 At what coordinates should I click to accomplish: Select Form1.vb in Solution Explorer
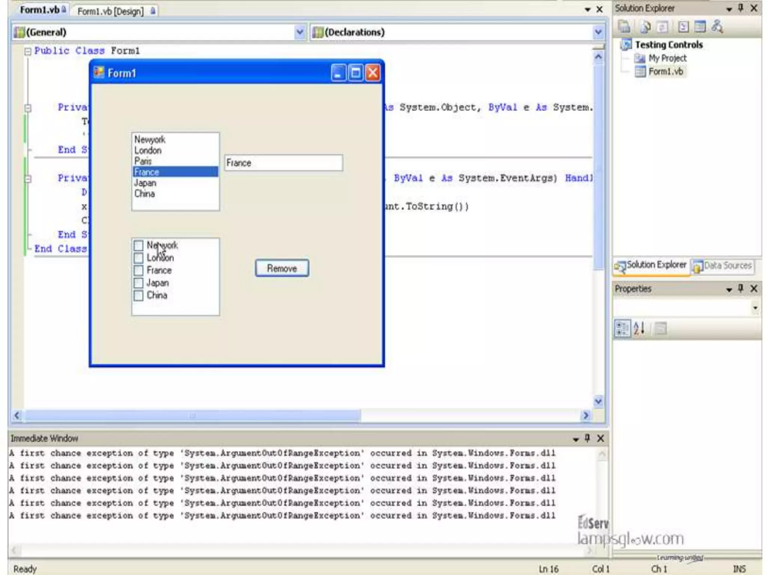coord(666,72)
